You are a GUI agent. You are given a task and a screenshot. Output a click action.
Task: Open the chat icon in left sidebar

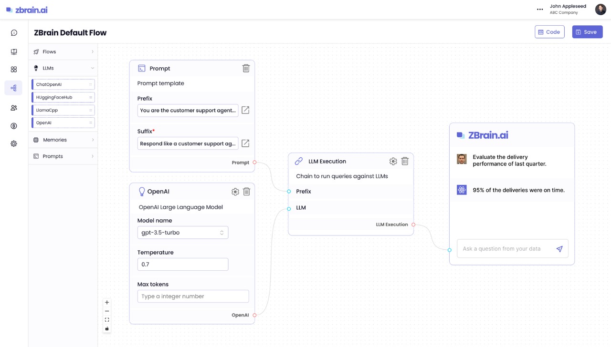click(14, 33)
